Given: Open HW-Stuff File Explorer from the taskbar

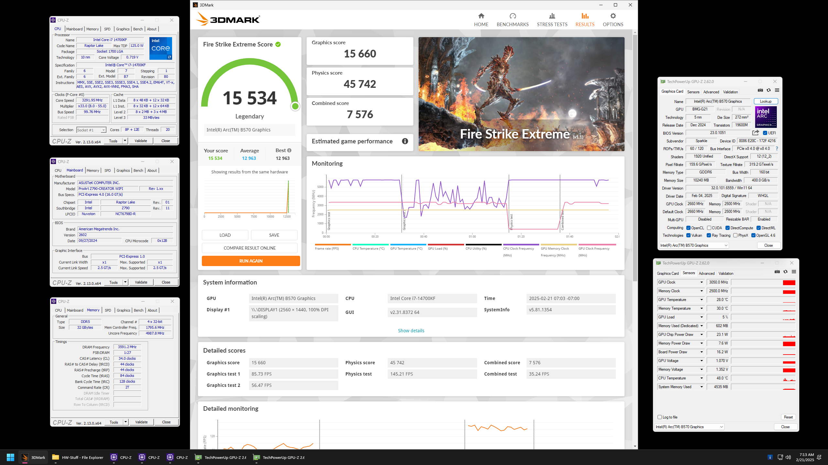Looking at the screenshot, I should (78, 457).
